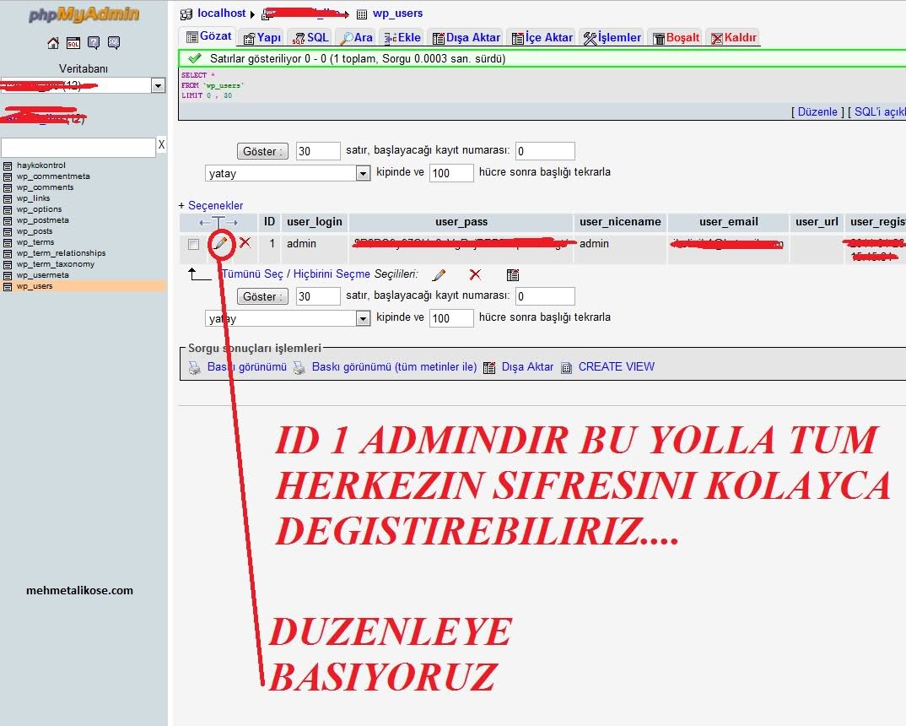Image resolution: width=906 pixels, height=726 pixels.
Task: Clear the table filter with X
Action: tap(161, 145)
